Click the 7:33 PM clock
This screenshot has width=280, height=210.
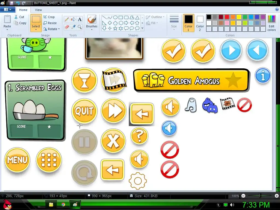click(x=256, y=205)
